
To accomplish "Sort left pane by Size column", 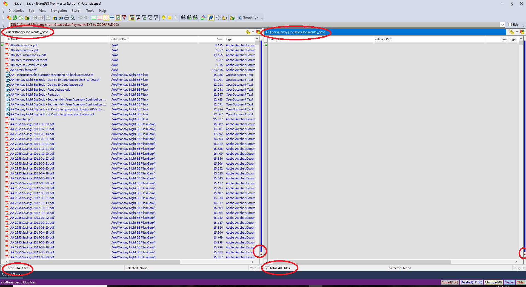I will point(211,39).
